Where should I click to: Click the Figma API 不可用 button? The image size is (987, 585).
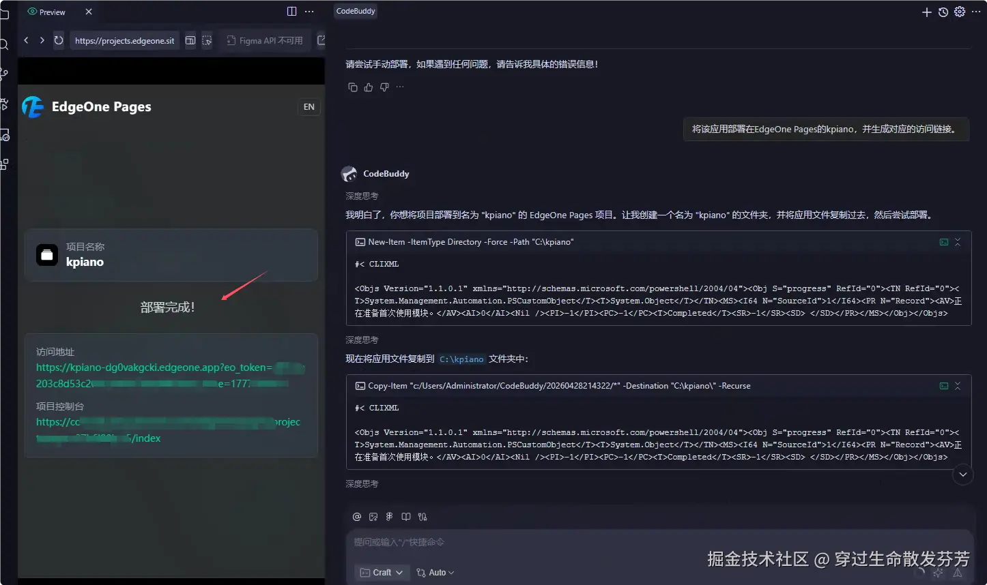coord(265,40)
